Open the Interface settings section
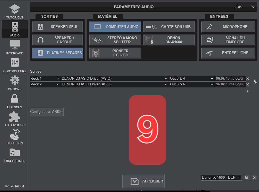Screen dimensions: 259x192 [15, 47]
